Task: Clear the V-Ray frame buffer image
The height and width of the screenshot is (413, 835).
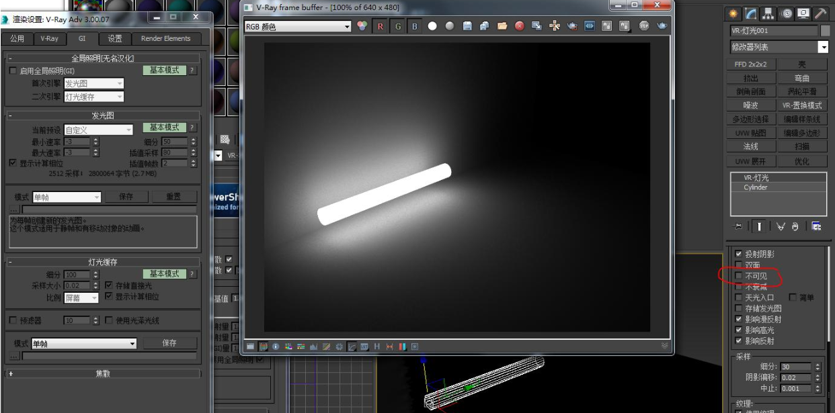Action: click(520, 26)
